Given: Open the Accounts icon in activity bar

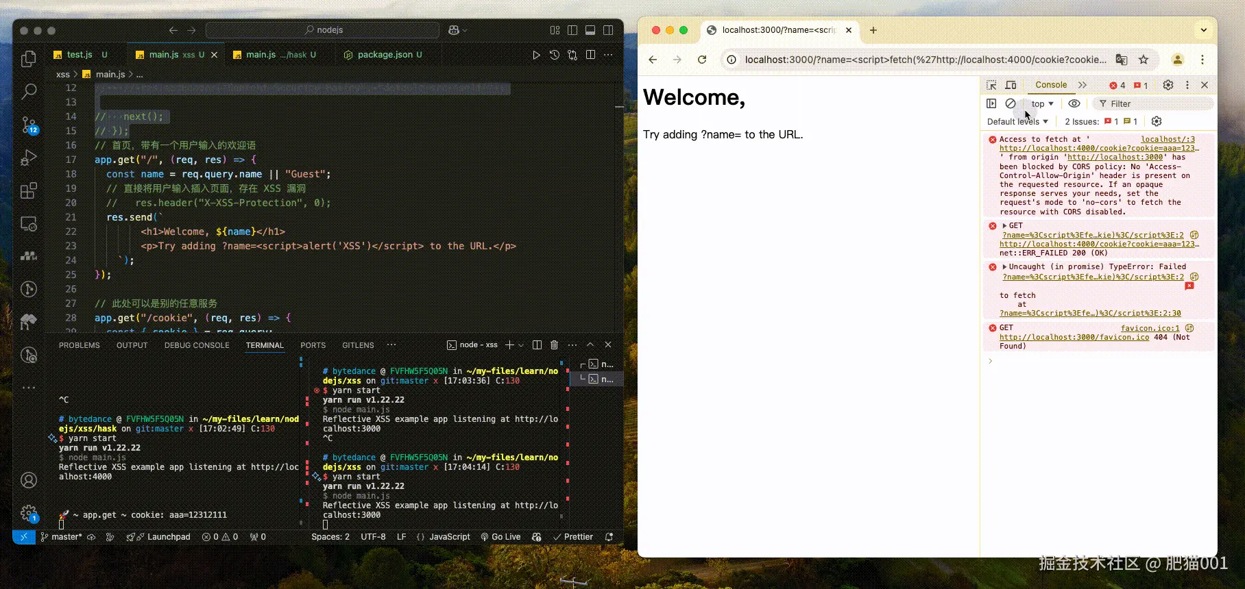Looking at the screenshot, I should (x=29, y=480).
